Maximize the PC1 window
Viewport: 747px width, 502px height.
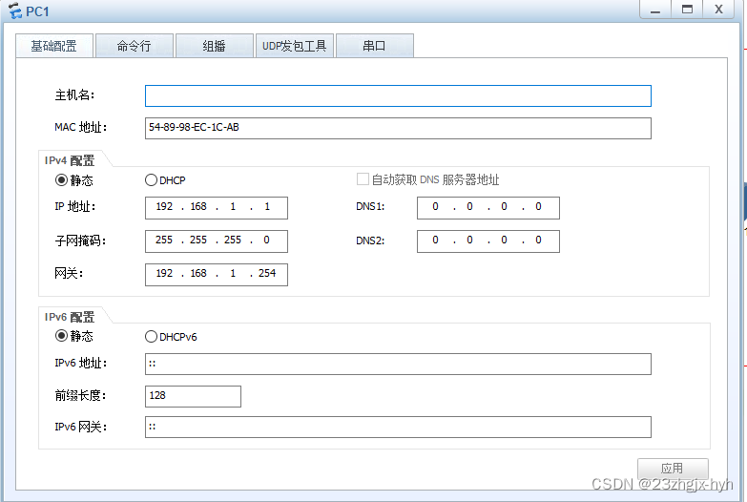coord(687,10)
